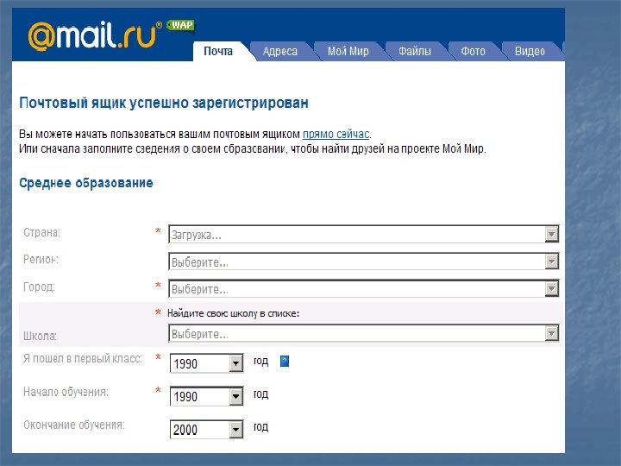621x466 pixels.
Task: Expand the Школа dropdown list
Action: click(364, 333)
